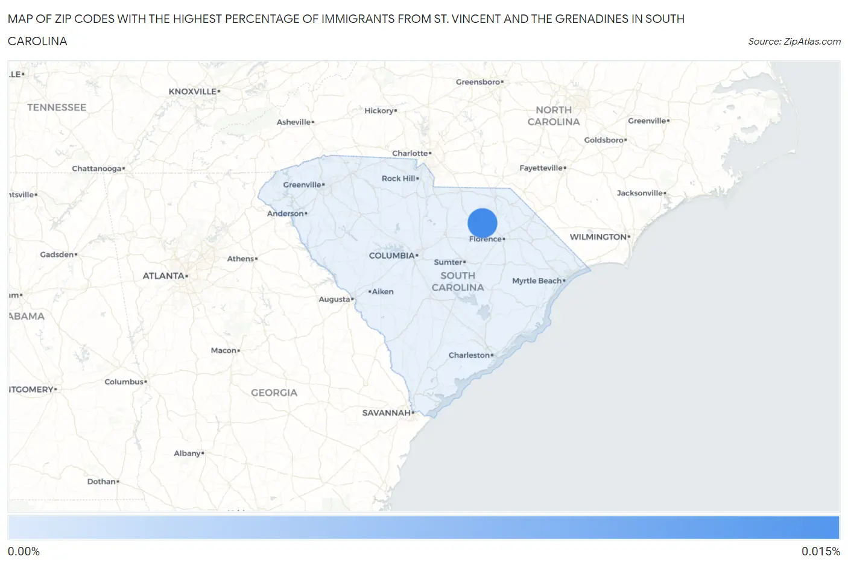
Task: Click the COLUMBIA city label
Action: tap(392, 256)
